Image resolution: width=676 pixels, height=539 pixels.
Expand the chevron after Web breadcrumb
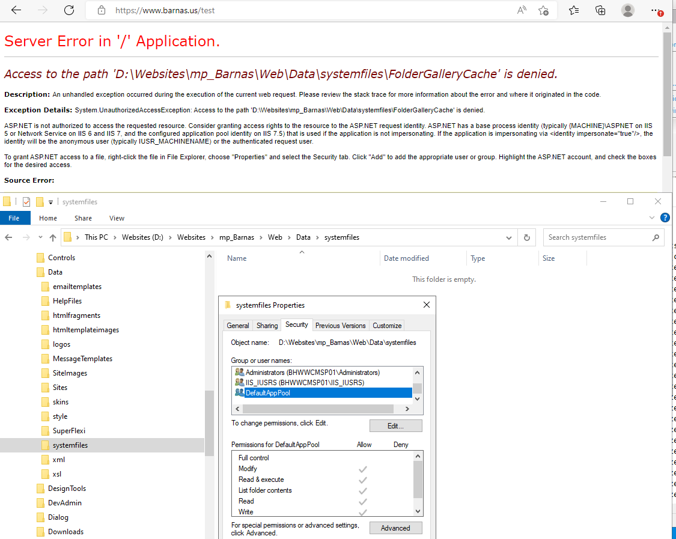(x=289, y=237)
